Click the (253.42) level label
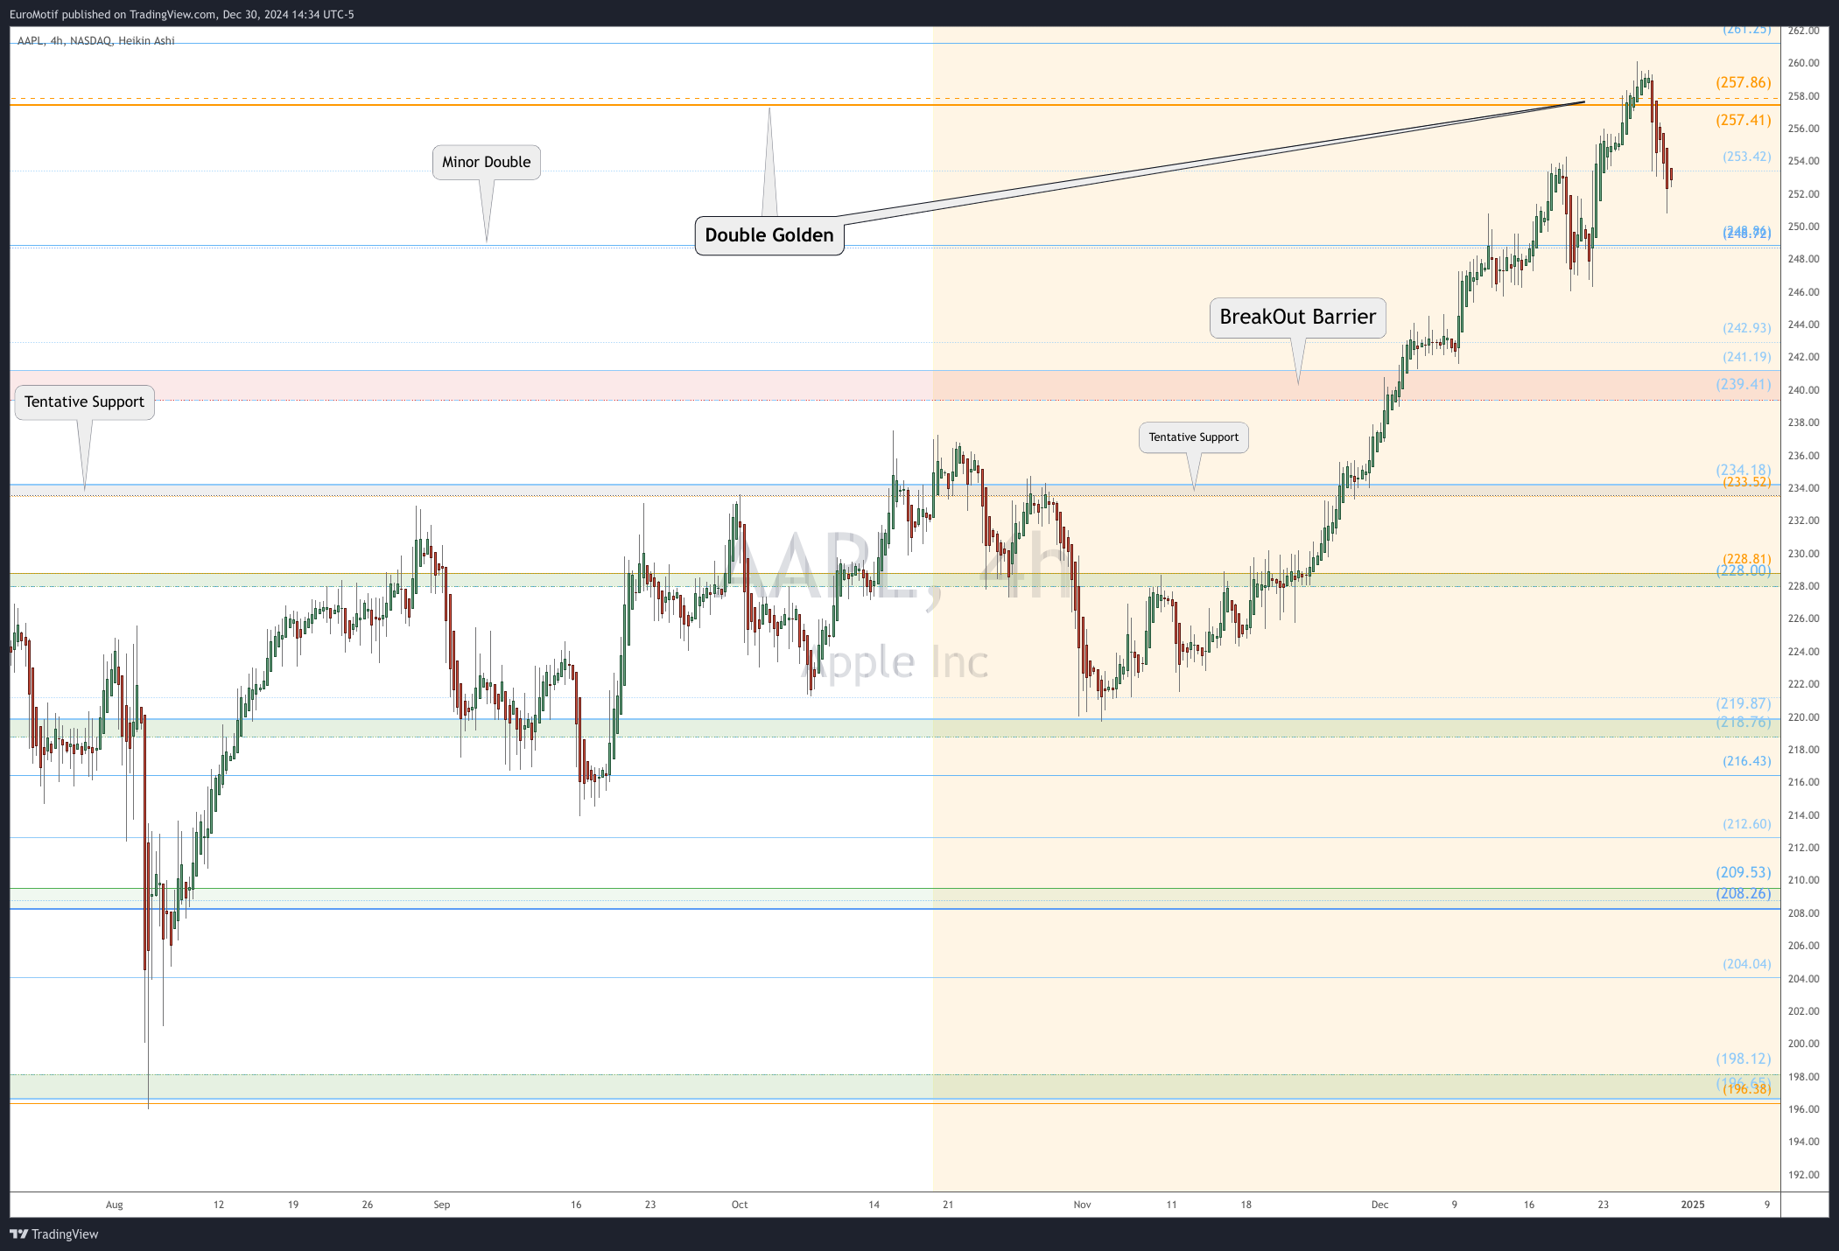The width and height of the screenshot is (1839, 1251). (x=1746, y=157)
